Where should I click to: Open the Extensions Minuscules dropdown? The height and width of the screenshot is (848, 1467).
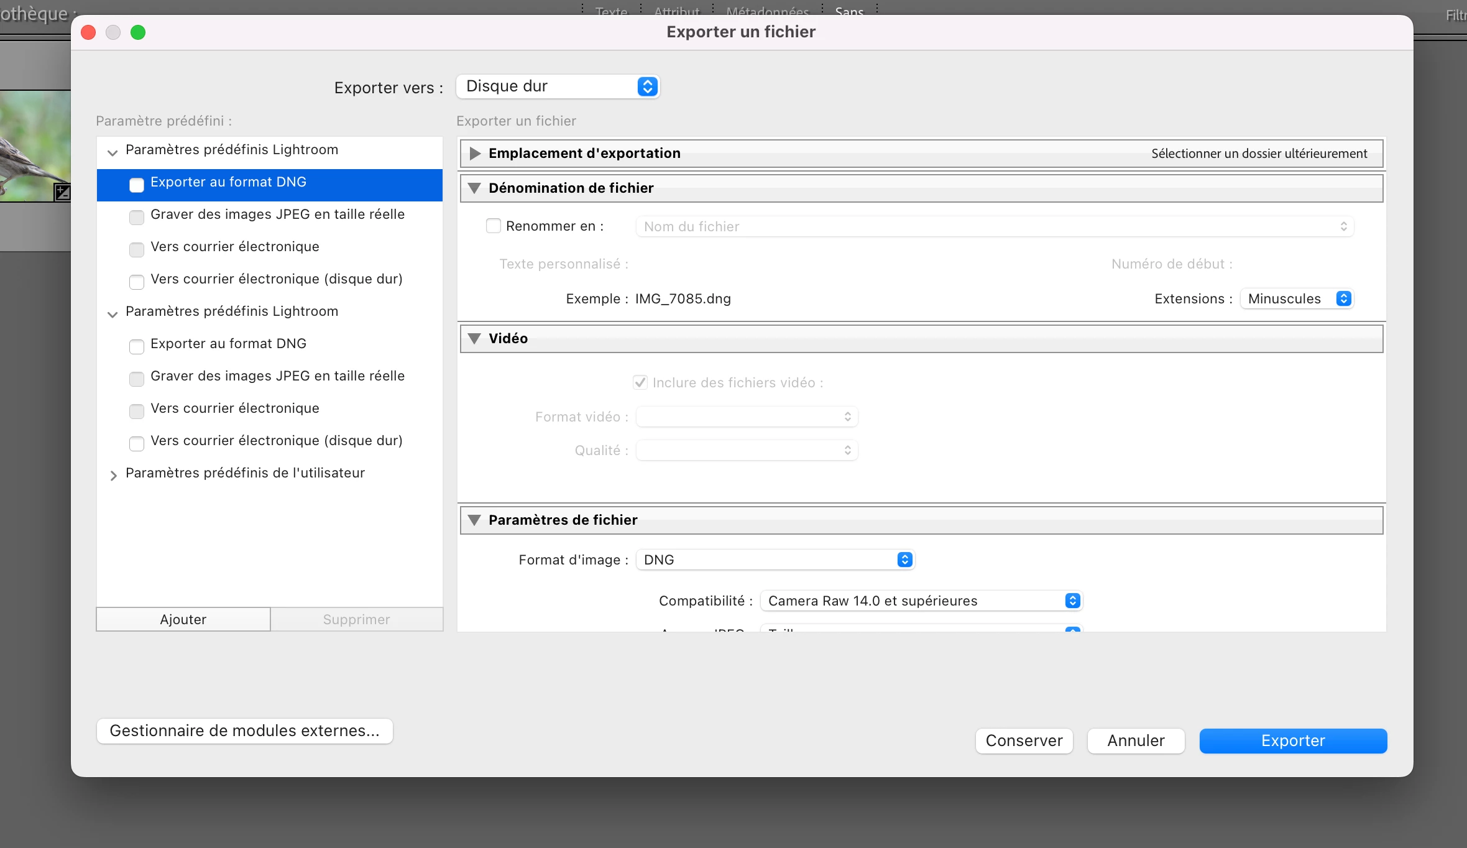tap(1297, 298)
